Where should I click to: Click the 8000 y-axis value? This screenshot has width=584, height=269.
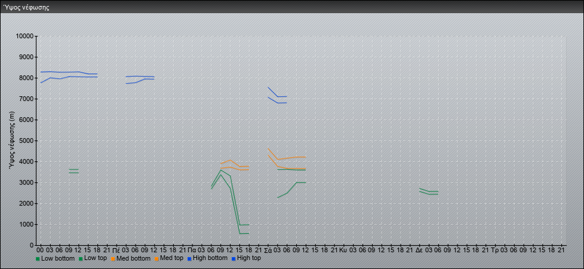coord(26,78)
